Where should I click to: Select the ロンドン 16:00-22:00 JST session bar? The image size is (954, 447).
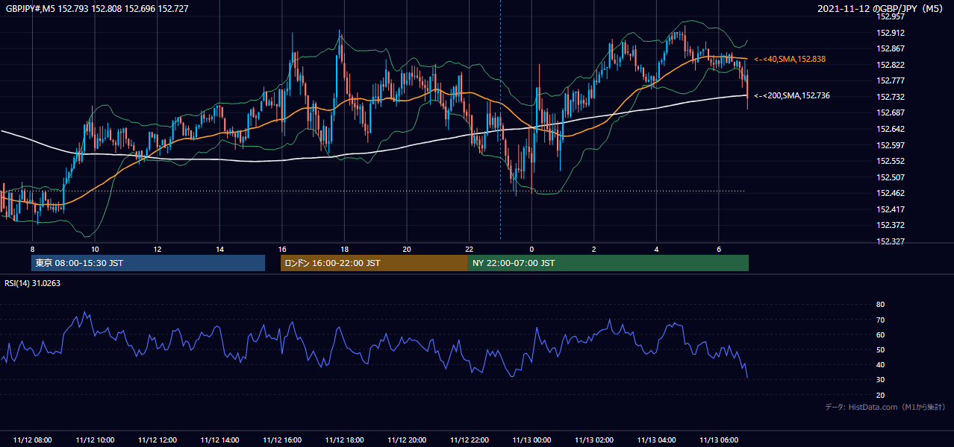[374, 263]
